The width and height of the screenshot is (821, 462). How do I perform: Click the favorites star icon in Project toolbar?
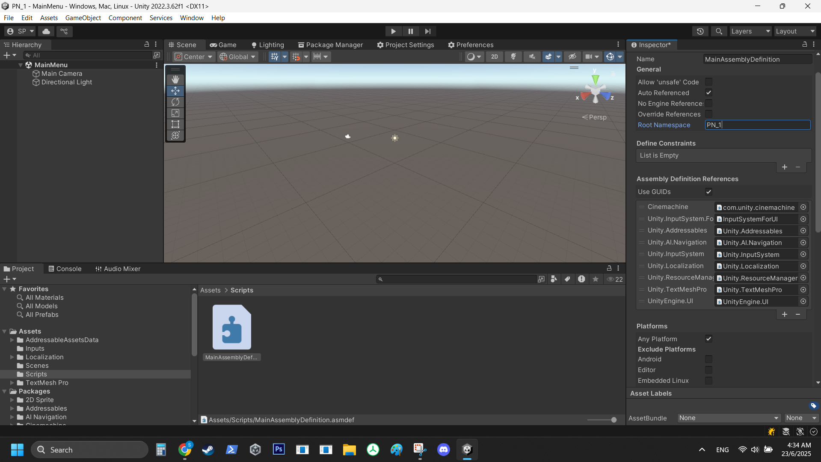[595, 279]
